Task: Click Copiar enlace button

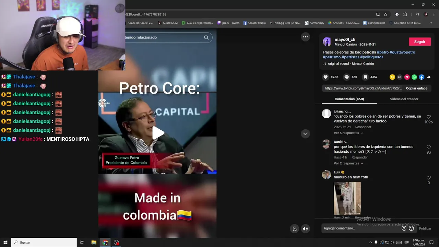Action: [417, 88]
